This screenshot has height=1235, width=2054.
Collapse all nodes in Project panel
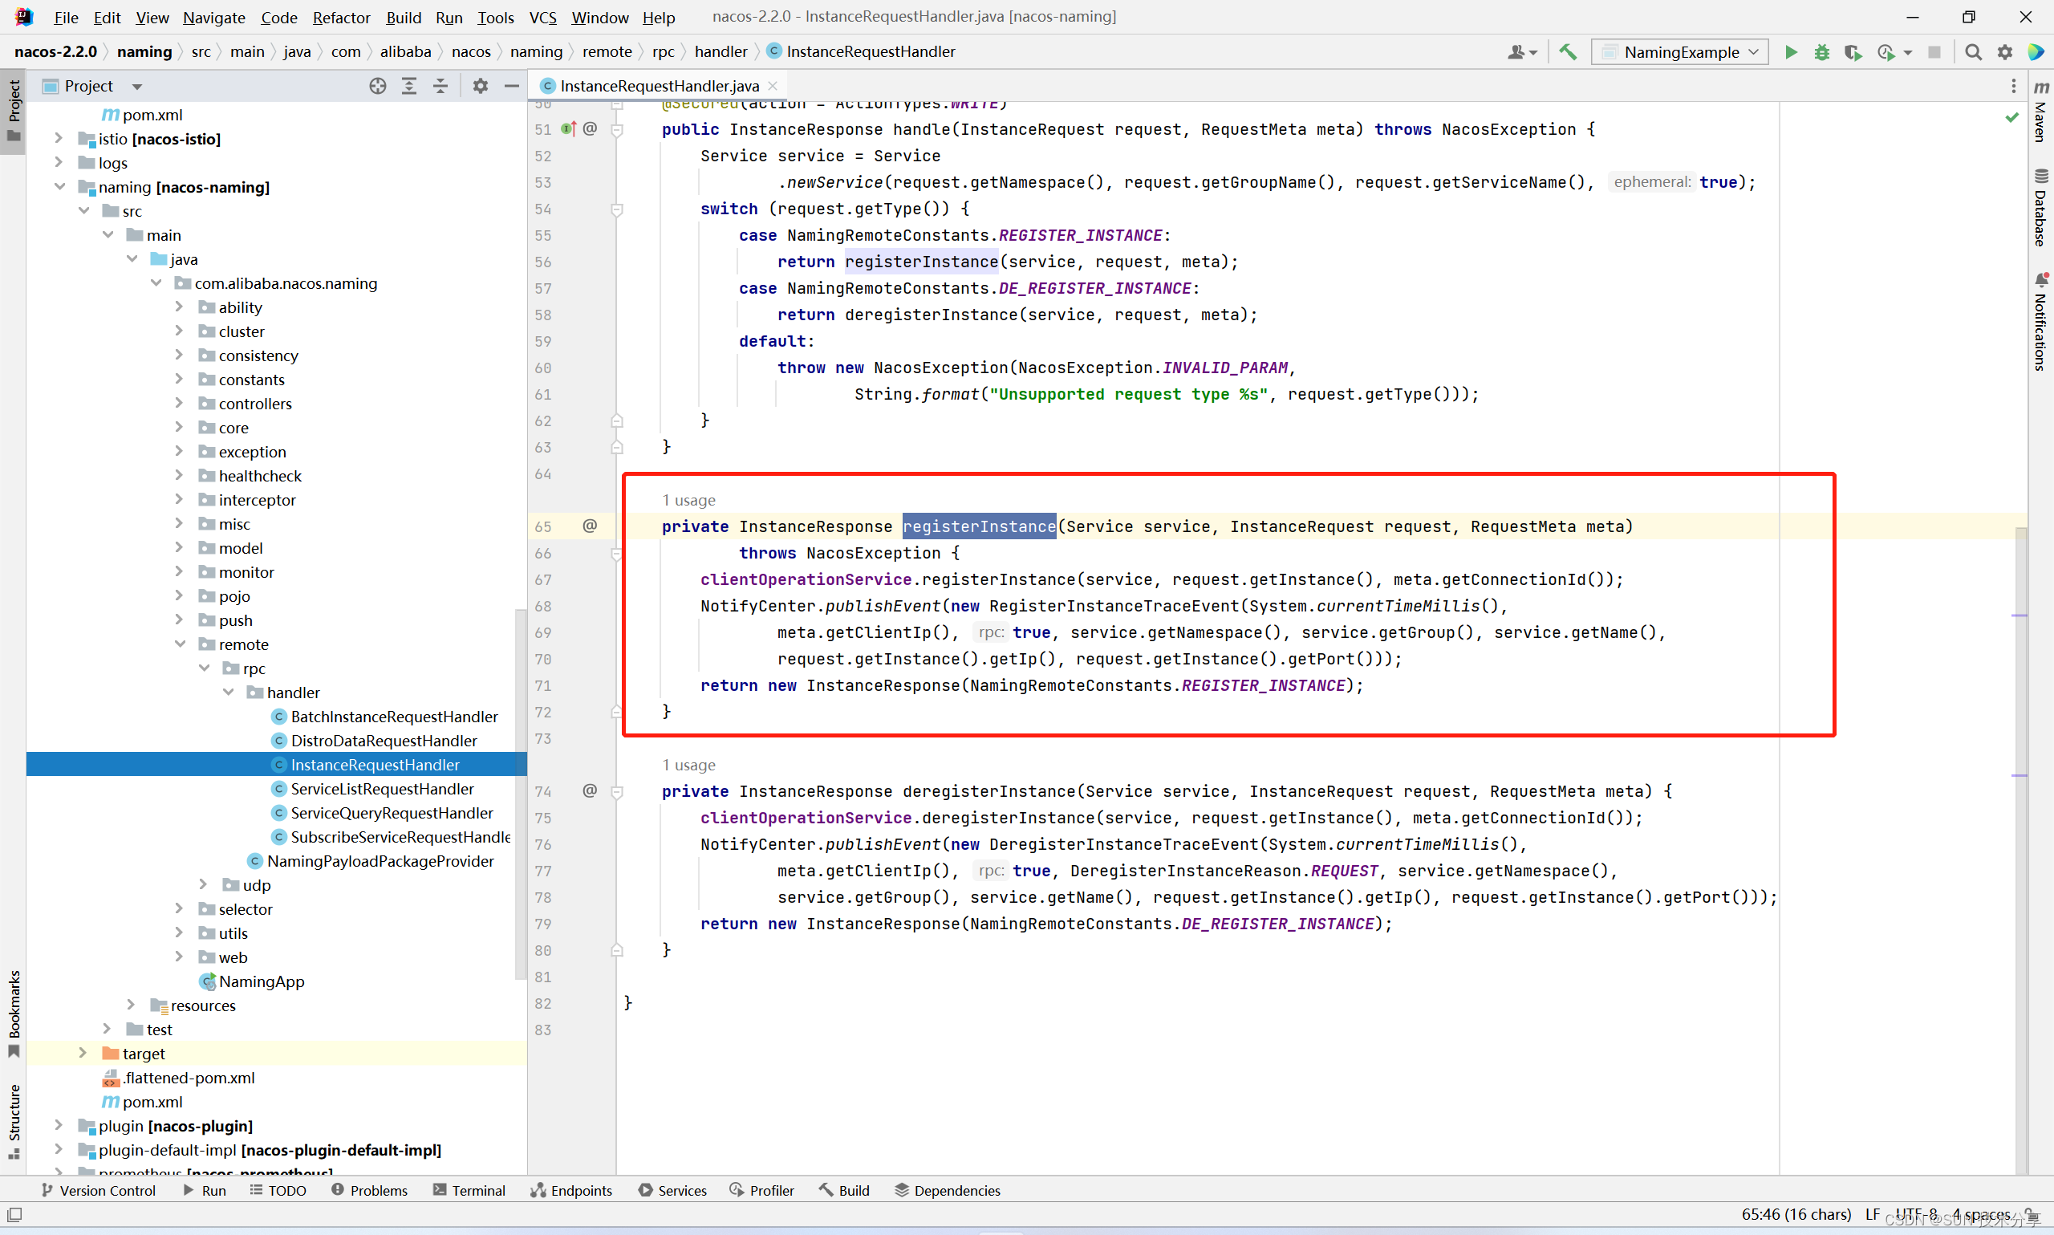click(x=440, y=86)
